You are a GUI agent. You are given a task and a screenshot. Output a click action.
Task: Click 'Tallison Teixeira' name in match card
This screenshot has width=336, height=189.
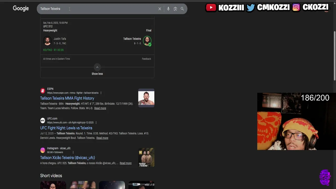coord(132,39)
